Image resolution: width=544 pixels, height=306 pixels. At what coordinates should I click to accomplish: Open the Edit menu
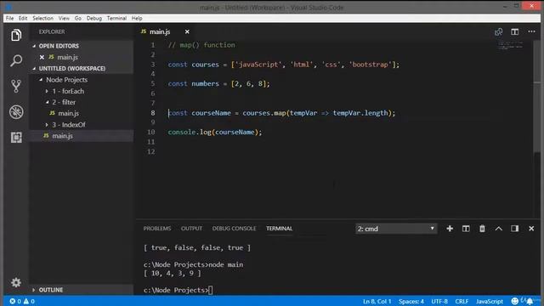pyautogui.click(x=23, y=18)
